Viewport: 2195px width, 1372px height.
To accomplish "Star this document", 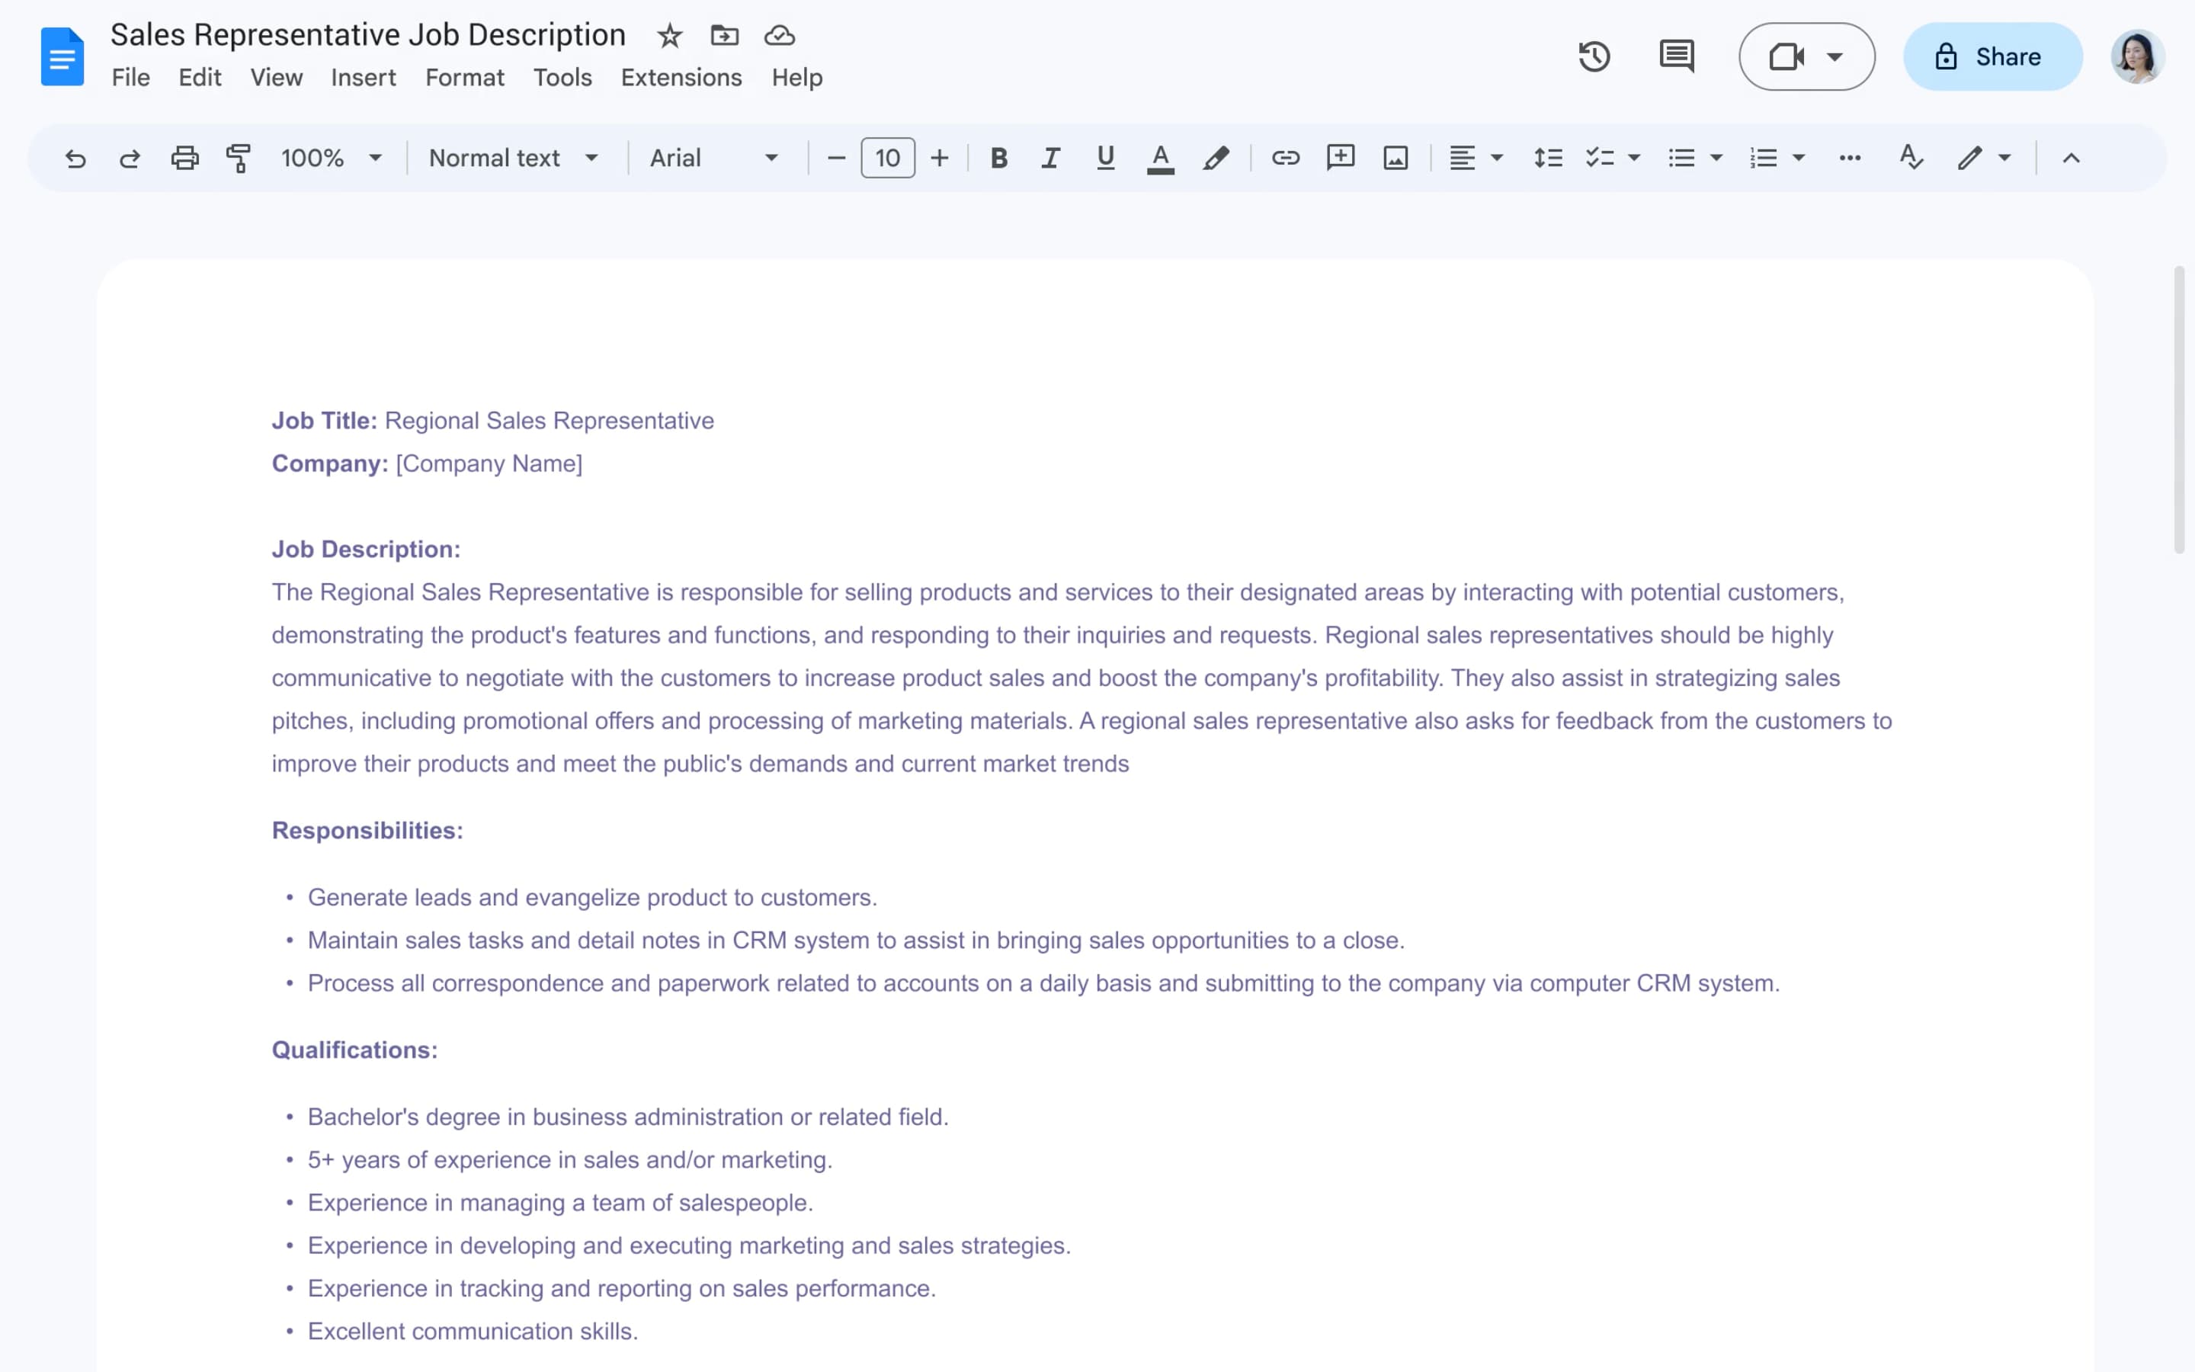I will 669,37.
